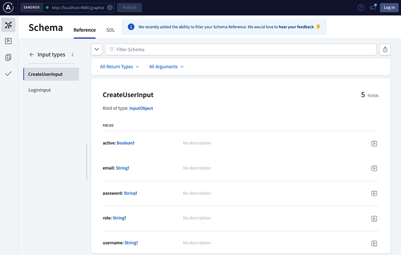Open the Explorer play sidebar icon
The image size is (401, 255).
click(8, 41)
